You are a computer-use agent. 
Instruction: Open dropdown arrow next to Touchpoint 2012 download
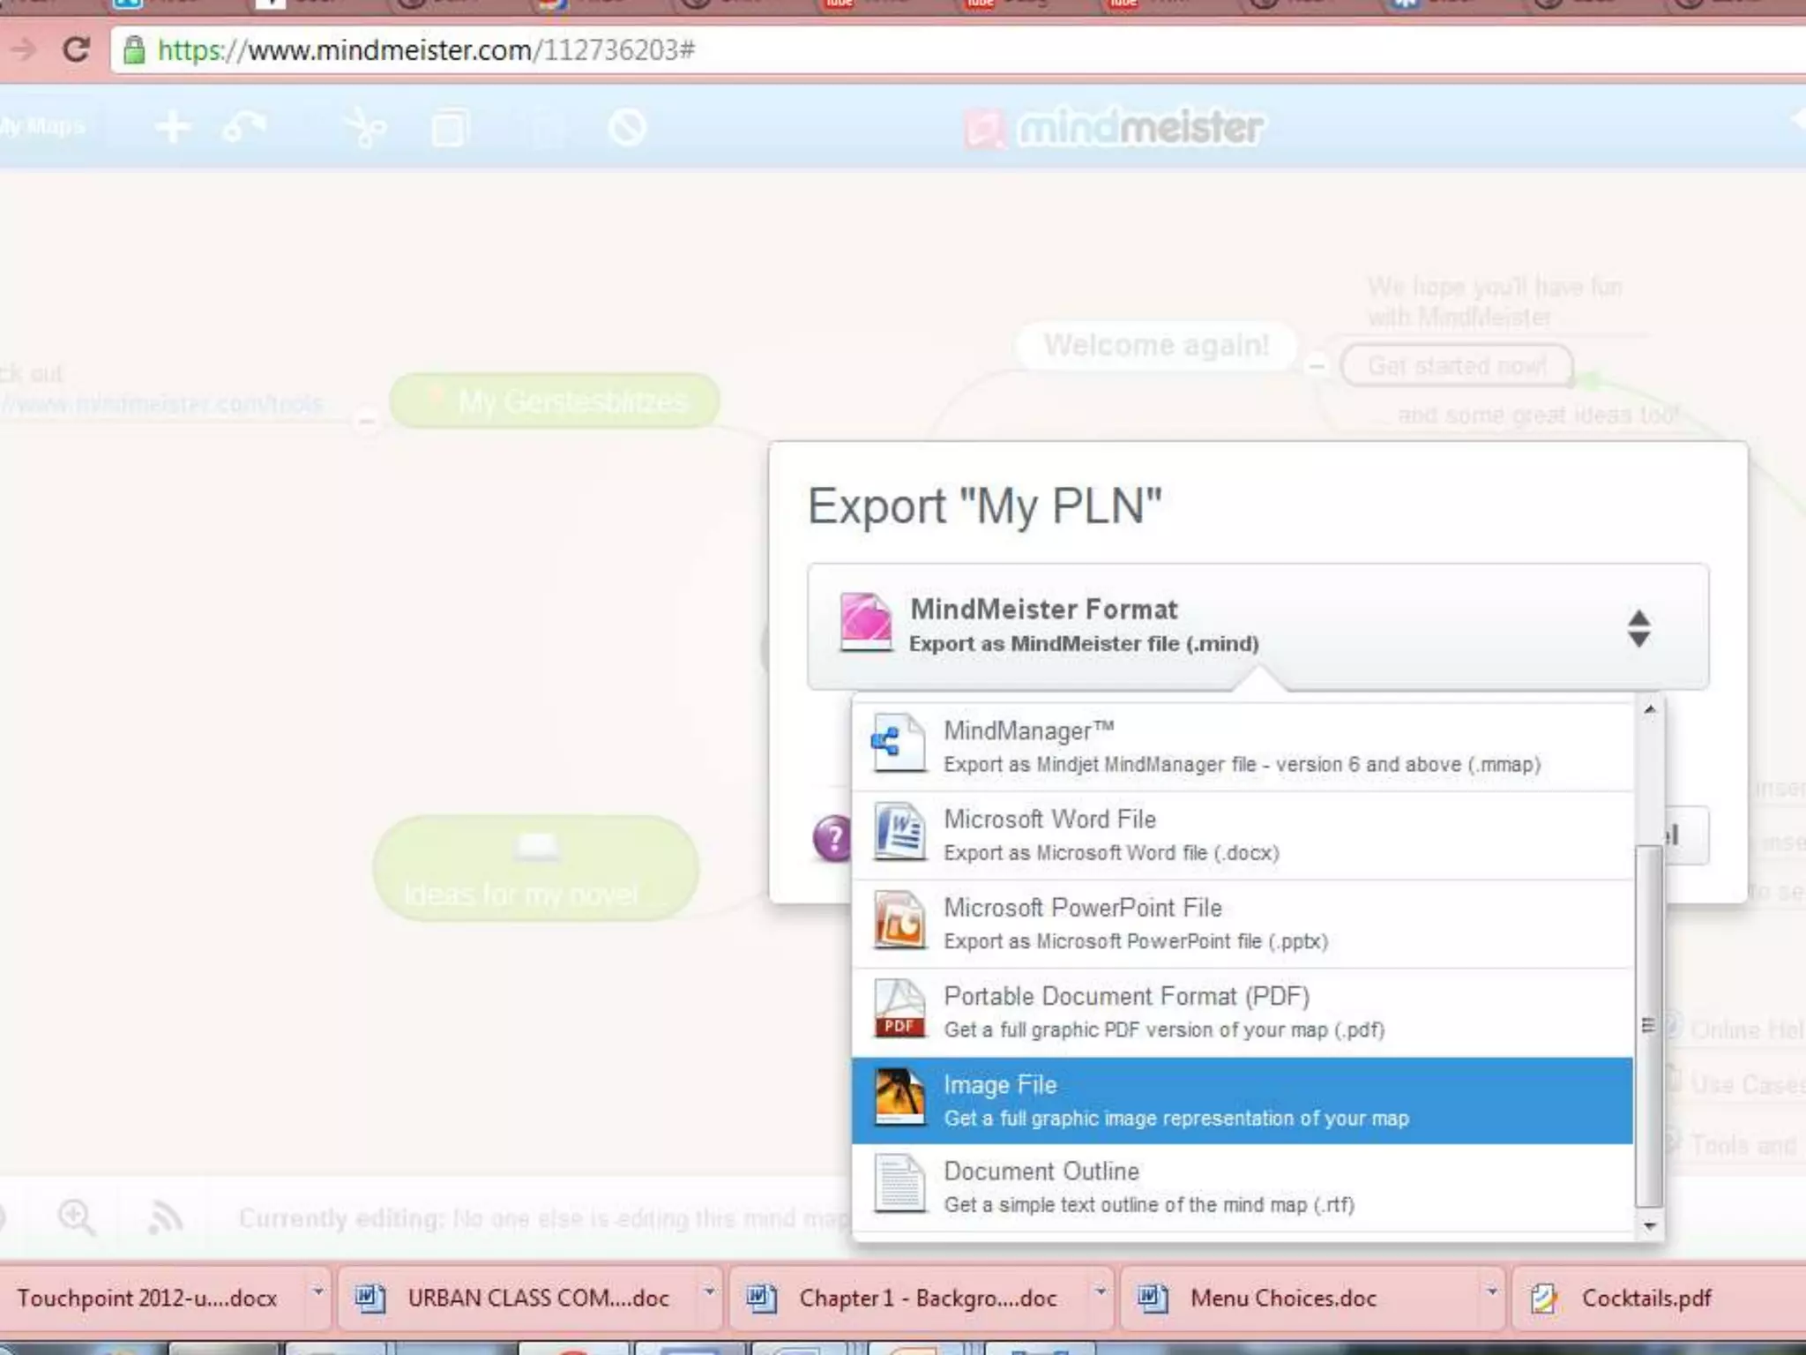click(317, 1293)
